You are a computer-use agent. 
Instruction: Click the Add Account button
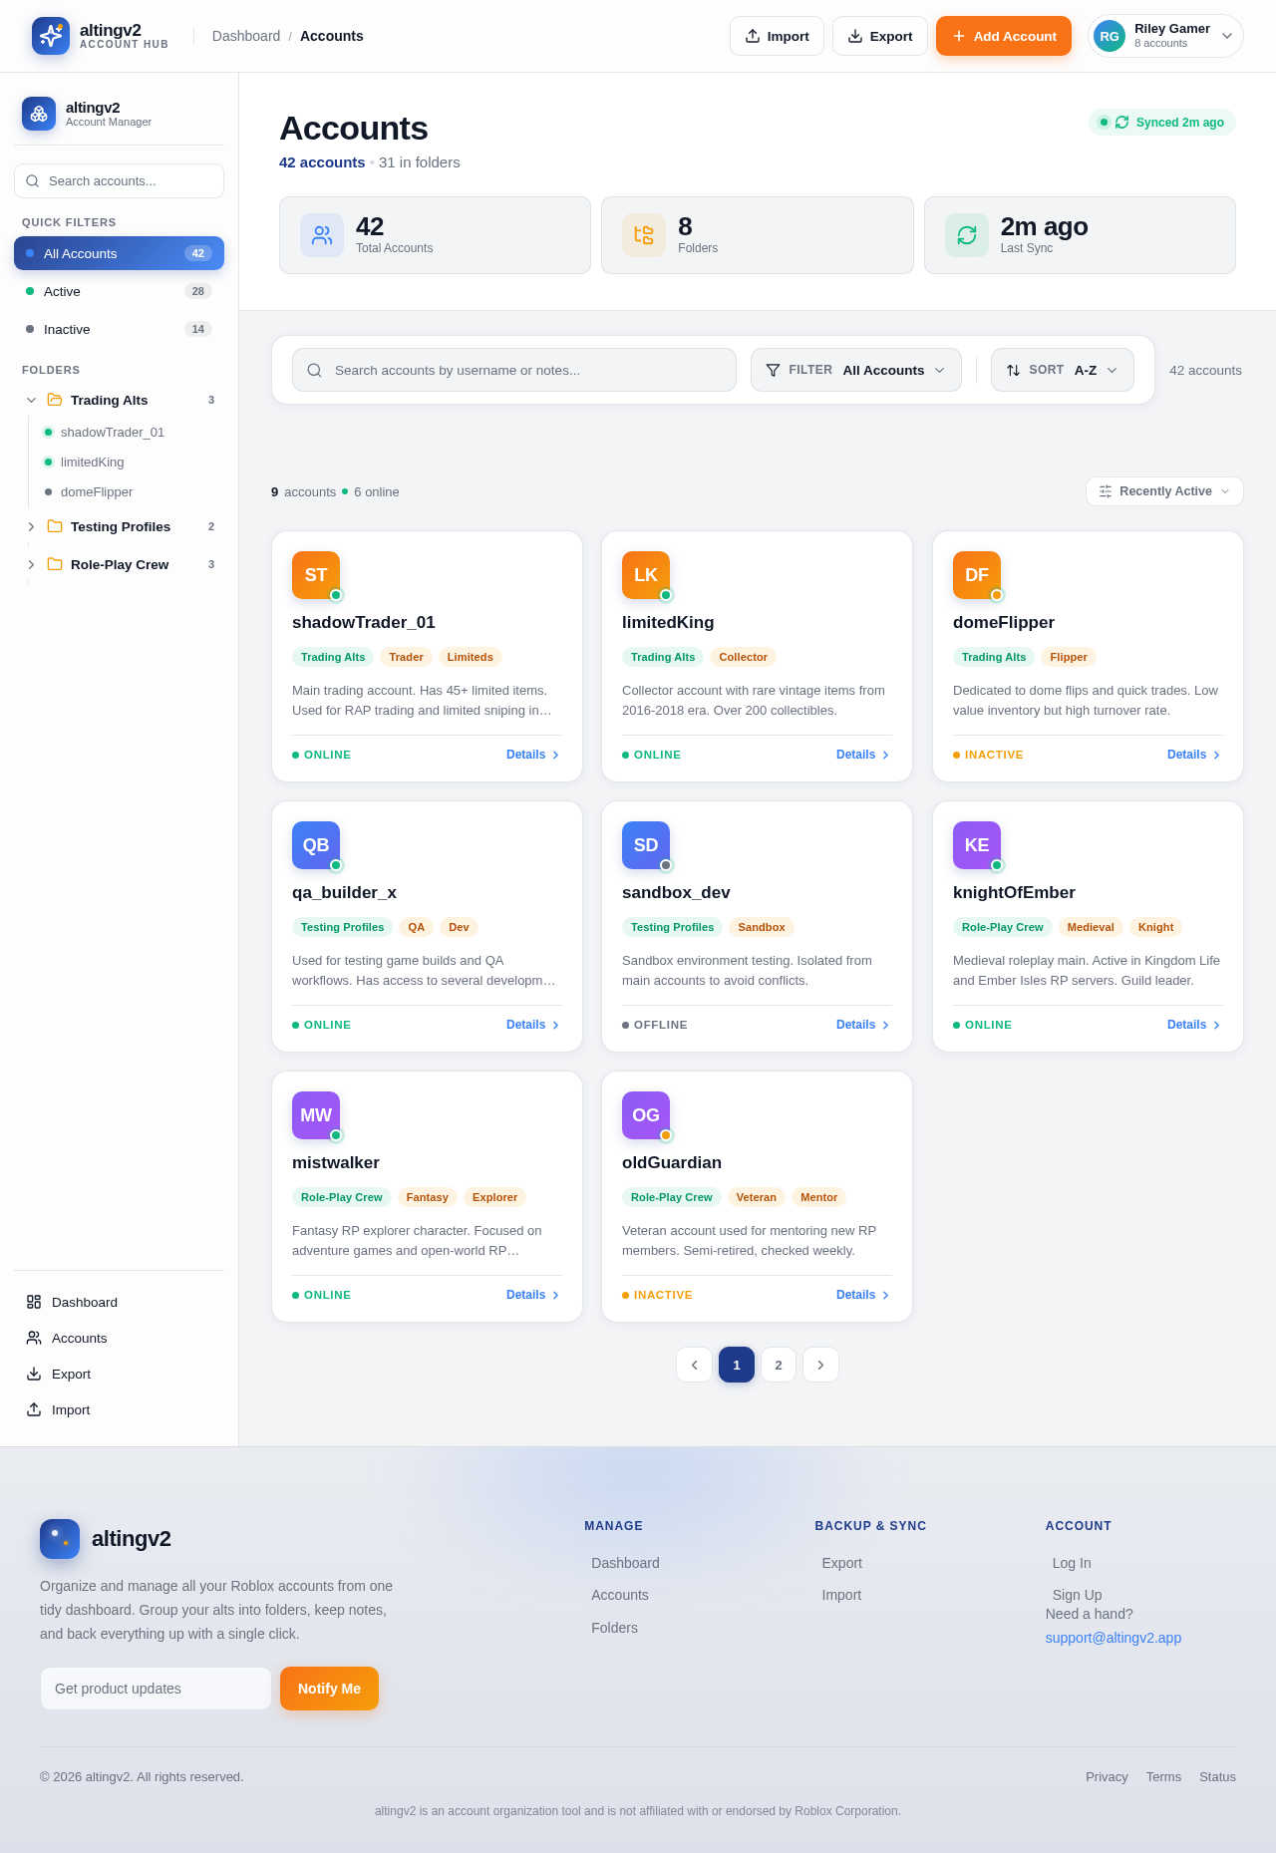coord(1004,36)
